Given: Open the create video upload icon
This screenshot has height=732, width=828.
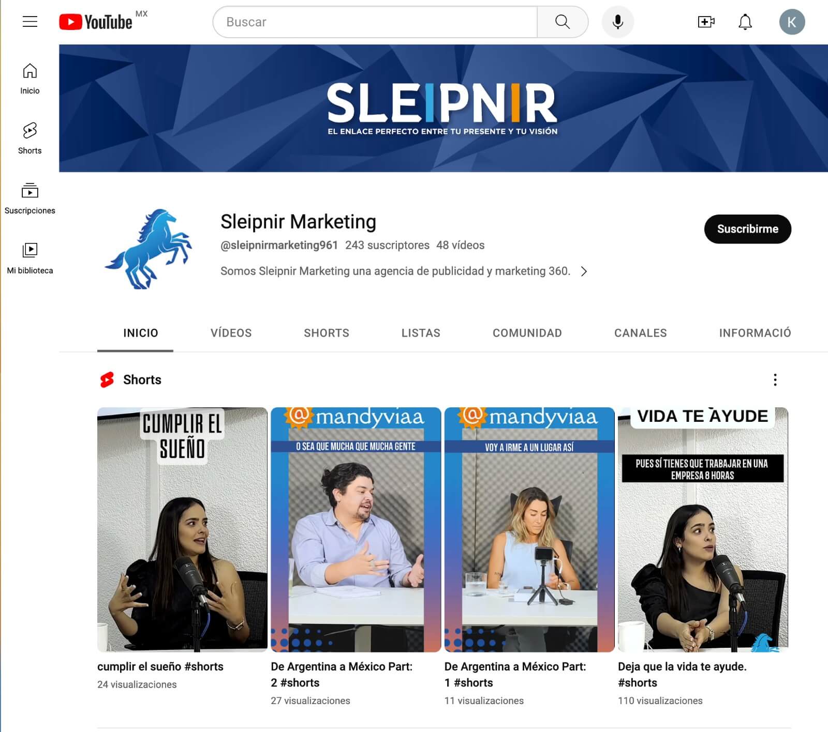Looking at the screenshot, I should (x=706, y=22).
